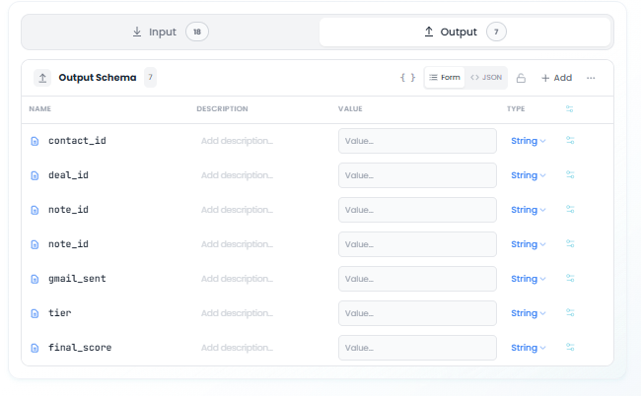Click Add description for deal_id
Image resolution: width=641 pixels, height=396 pixels.
(237, 175)
